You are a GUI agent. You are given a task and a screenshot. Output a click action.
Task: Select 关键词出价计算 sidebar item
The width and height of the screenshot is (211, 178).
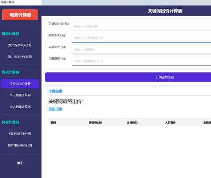point(20,84)
